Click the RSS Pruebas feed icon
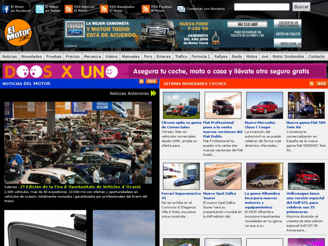The height and width of the screenshot is (246, 328). [x=146, y=9]
